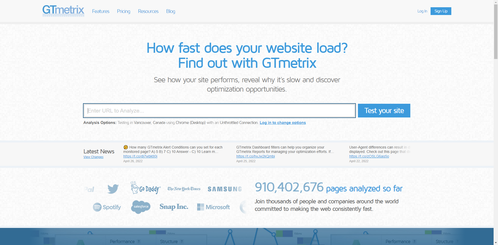Open the t.co/hvJw2kQmbi news link
Viewport: 498px width, 245px height.
(x=255, y=156)
